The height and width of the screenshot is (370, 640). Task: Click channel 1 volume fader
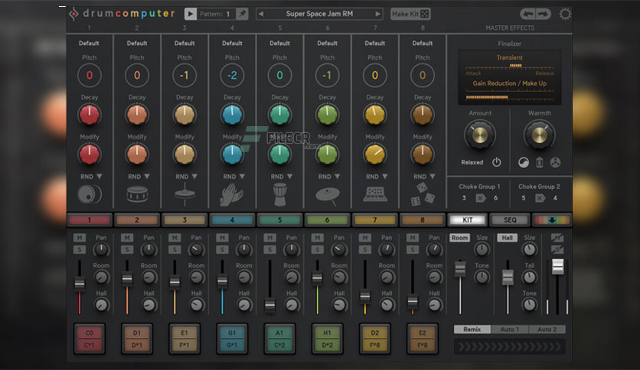click(x=79, y=284)
